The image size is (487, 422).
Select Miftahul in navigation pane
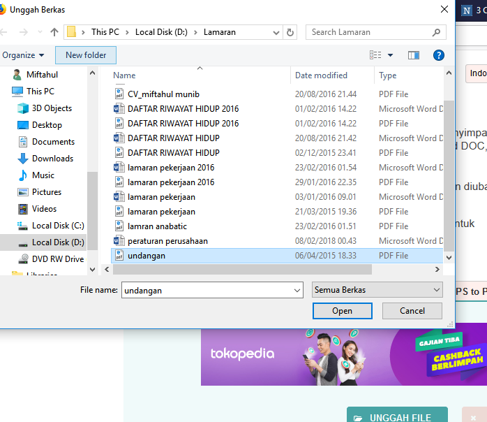(x=42, y=75)
